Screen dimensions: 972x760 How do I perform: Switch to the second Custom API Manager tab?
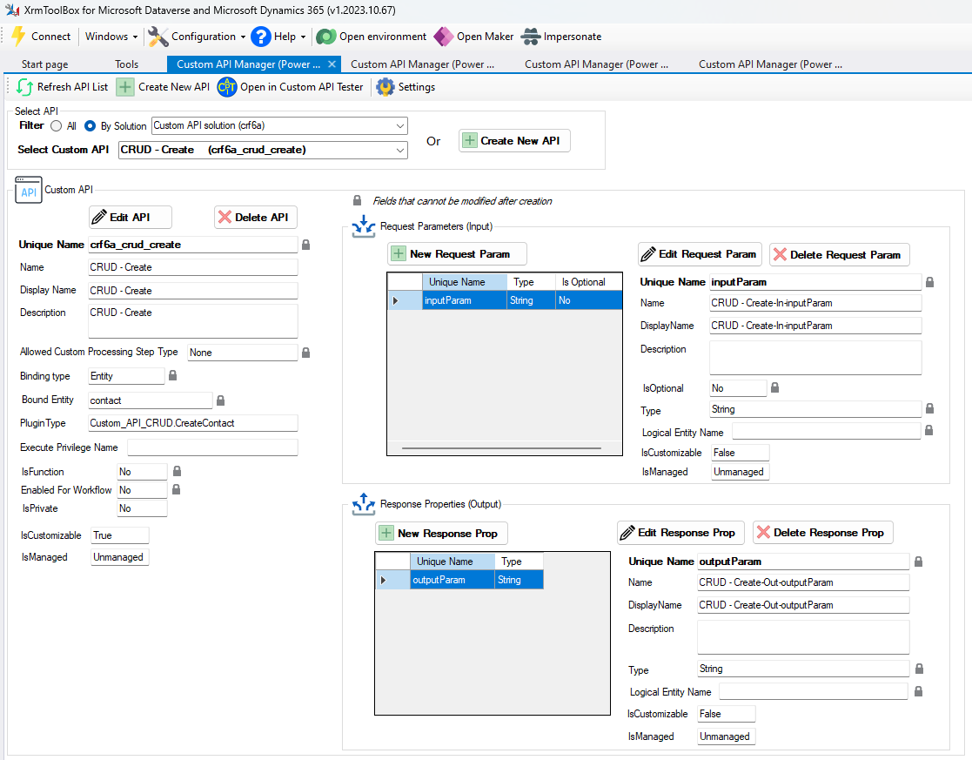422,64
